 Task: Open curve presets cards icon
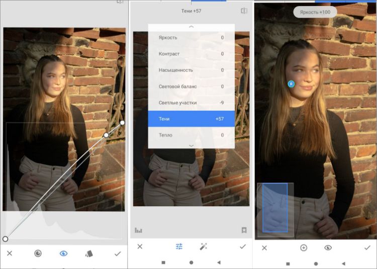(x=89, y=253)
